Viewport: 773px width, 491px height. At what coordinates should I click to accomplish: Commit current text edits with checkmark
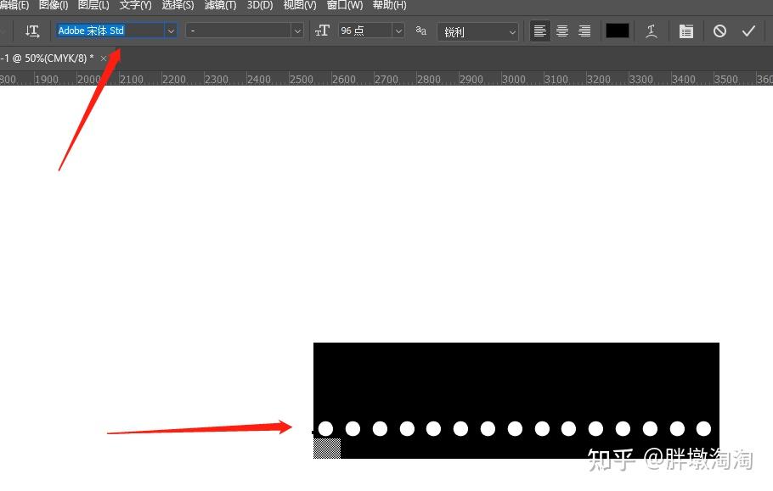click(748, 31)
